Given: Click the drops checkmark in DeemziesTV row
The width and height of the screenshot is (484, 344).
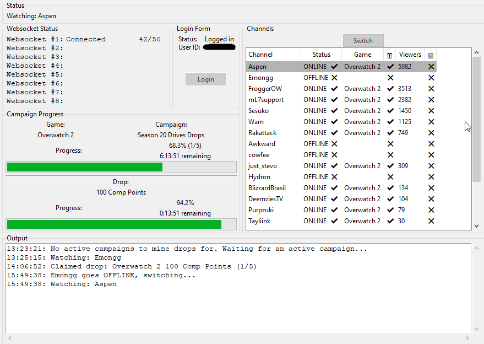Looking at the screenshot, I should (390, 199).
